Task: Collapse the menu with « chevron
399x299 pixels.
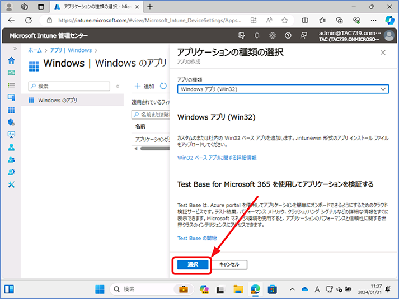Action: pos(118,86)
